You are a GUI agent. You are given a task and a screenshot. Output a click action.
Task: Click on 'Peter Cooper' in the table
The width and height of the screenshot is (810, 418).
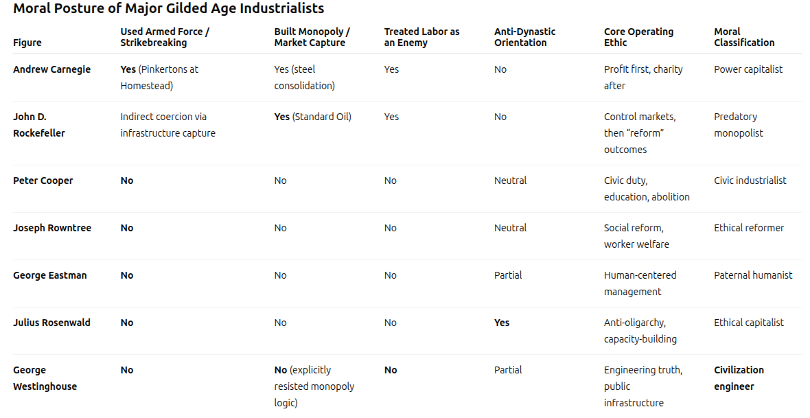coord(43,181)
